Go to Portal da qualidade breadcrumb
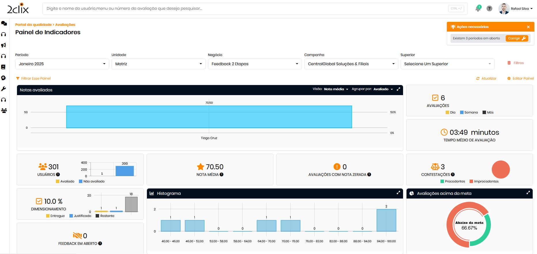This screenshot has width=537, height=254. [33, 25]
